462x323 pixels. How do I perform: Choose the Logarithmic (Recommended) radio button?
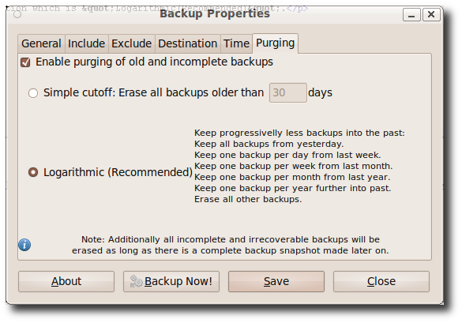coord(33,172)
